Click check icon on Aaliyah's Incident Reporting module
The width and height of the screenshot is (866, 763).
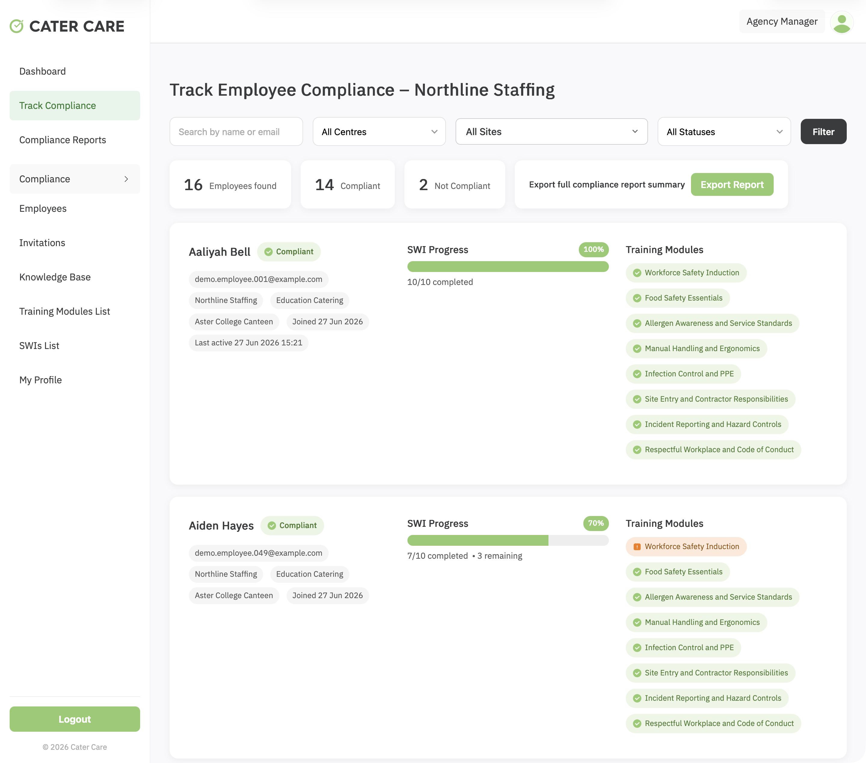pyautogui.click(x=637, y=424)
